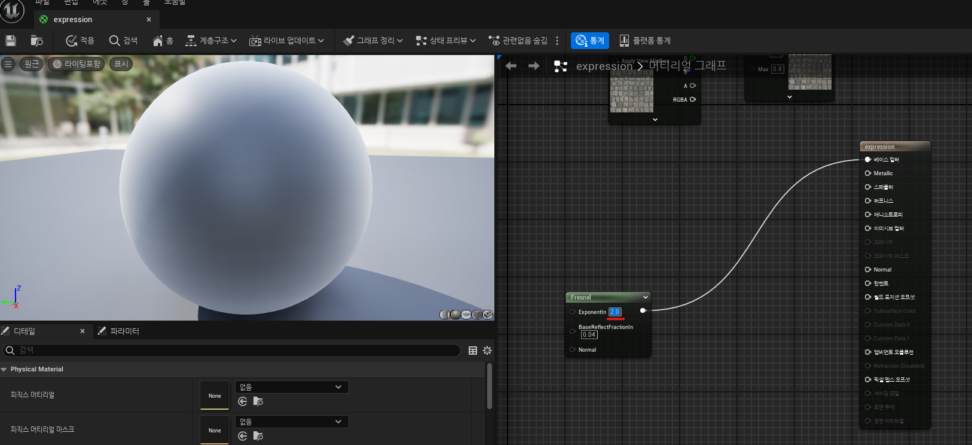The width and height of the screenshot is (972, 445).
Task: Click the Fresnel node output pin
Action: coord(643,310)
